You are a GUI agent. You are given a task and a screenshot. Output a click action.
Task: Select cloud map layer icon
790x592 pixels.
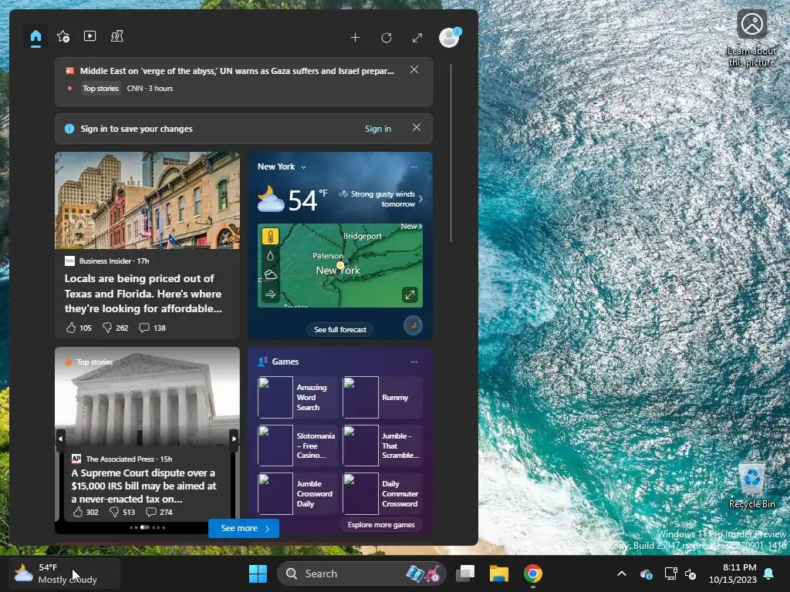click(x=270, y=275)
